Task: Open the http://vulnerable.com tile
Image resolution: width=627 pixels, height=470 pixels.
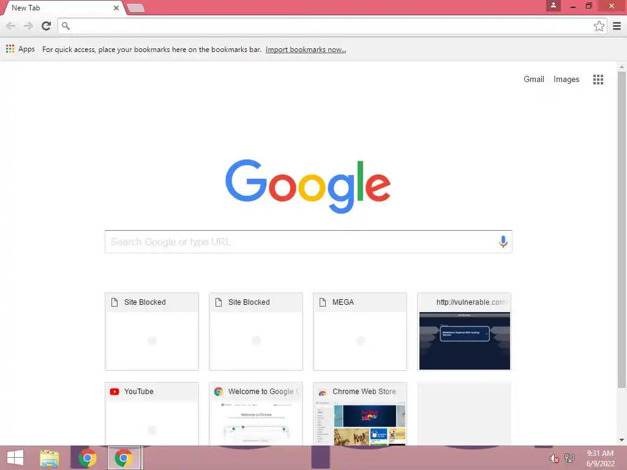Action: point(464,331)
